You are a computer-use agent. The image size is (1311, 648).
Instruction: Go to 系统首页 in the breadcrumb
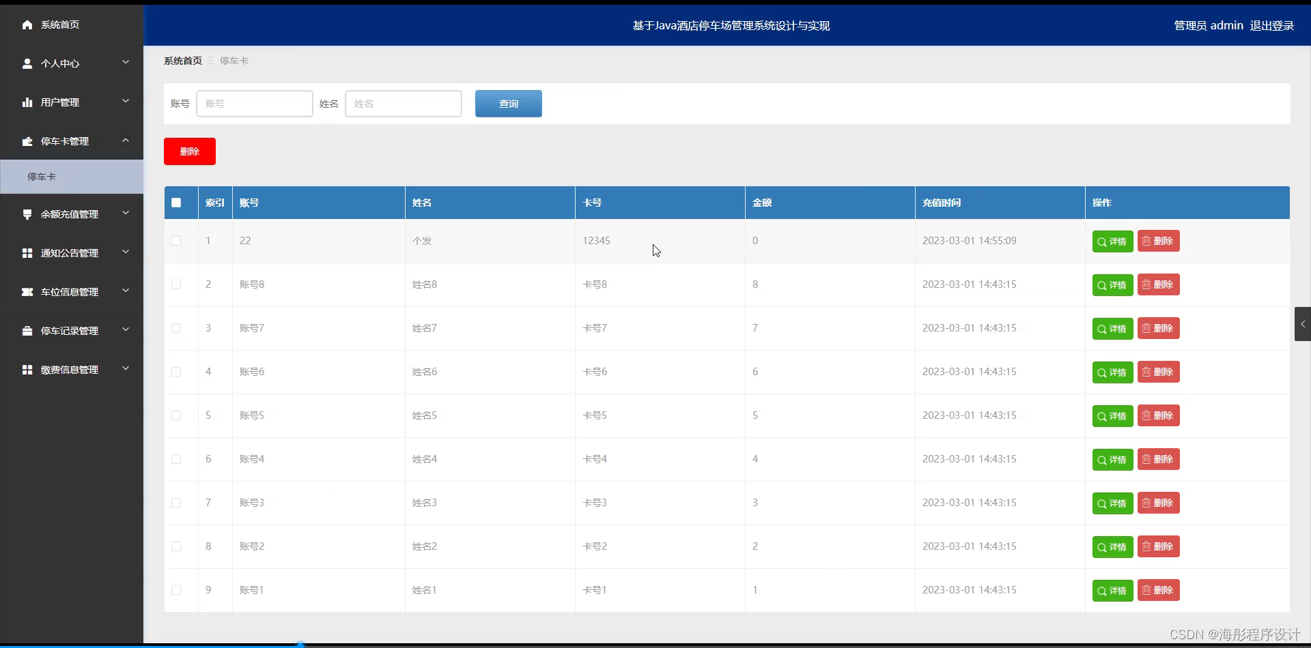pyautogui.click(x=182, y=60)
